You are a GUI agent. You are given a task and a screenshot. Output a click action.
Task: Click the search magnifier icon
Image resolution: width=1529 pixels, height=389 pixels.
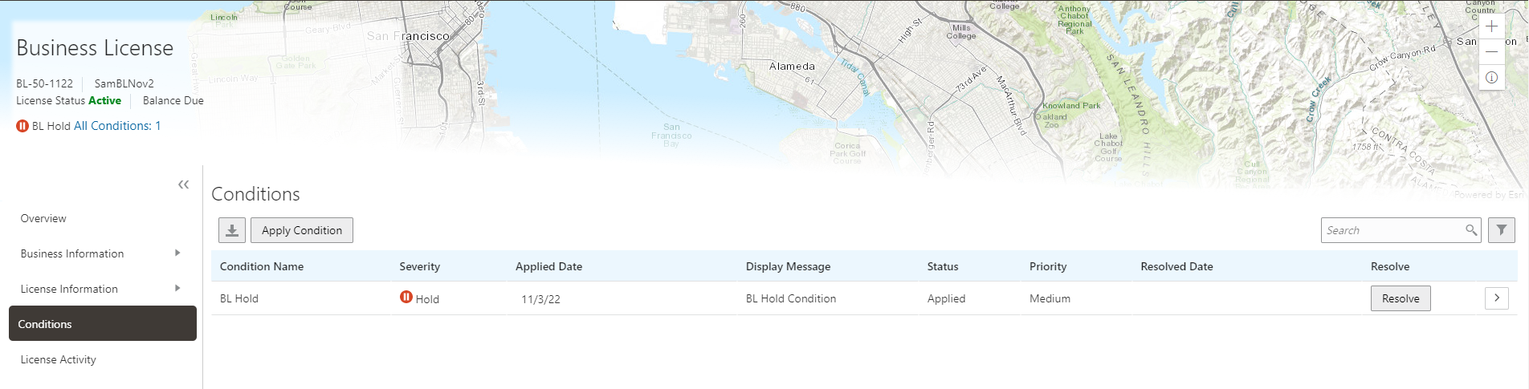[x=1470, y=230]
